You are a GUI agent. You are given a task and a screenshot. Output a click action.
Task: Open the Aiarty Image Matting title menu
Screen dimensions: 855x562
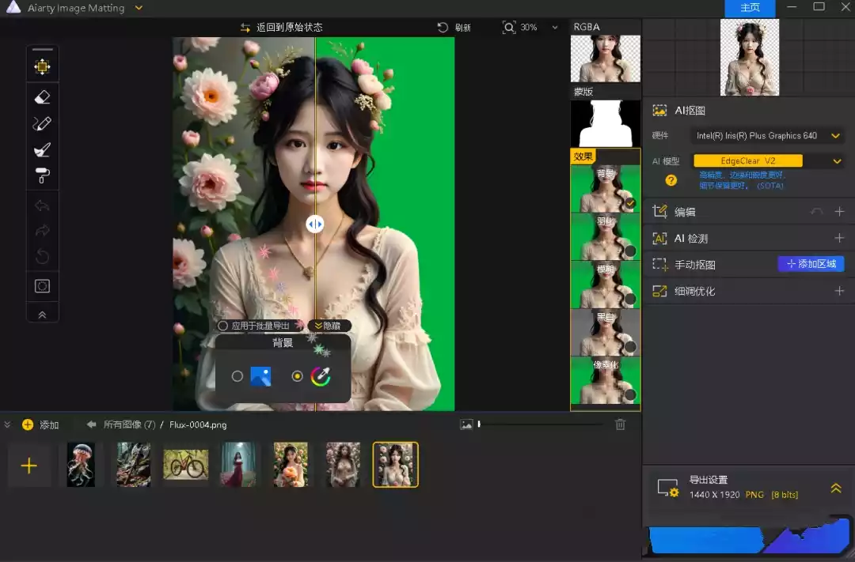click(x=139, y=8)
